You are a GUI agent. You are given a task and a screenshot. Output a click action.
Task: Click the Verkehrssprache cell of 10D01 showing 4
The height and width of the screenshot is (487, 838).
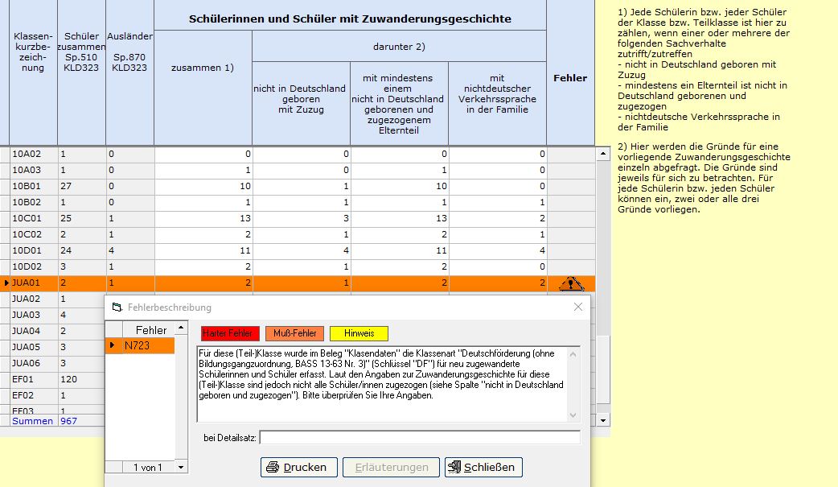[x=498, y=250]
